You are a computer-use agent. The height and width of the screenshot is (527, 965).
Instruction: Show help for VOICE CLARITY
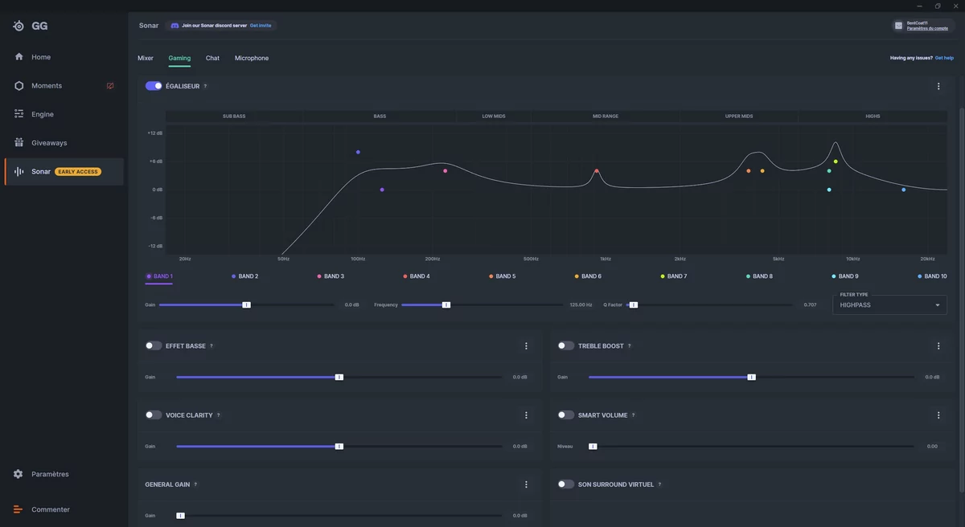[x=219, y=415]
